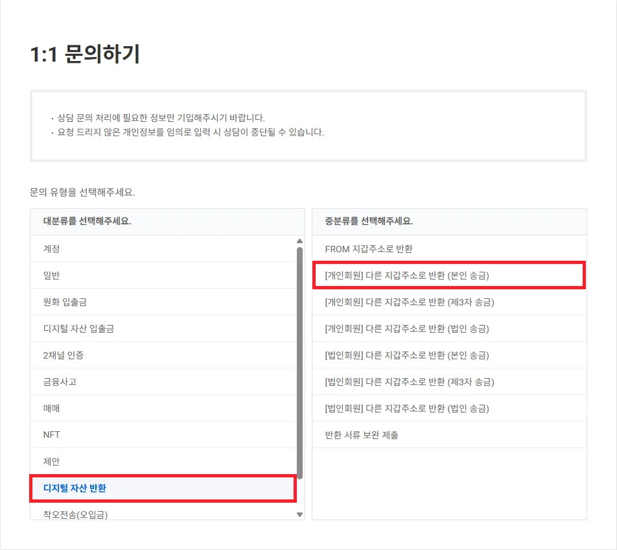Select the NFT category row
The width and height of the screenshot is (617, 550).
tap(163, 435)
